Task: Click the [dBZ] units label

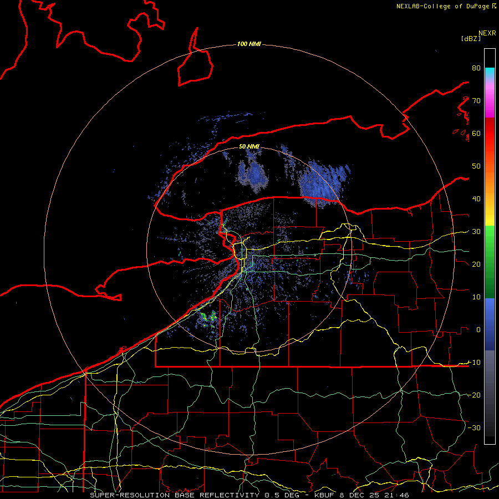Action: 471,39
